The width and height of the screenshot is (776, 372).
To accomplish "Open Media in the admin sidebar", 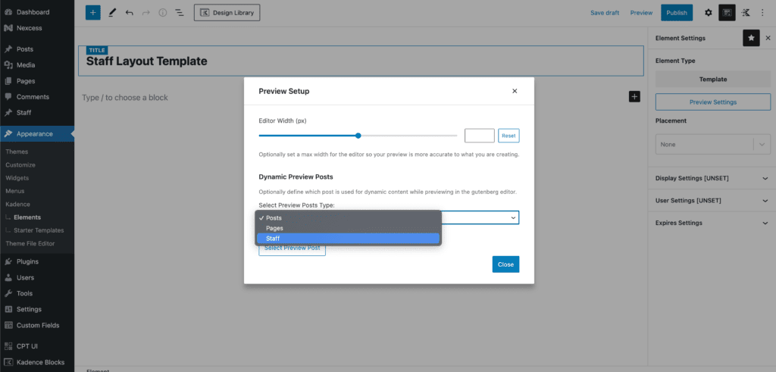I will click(x=37, y=65).
